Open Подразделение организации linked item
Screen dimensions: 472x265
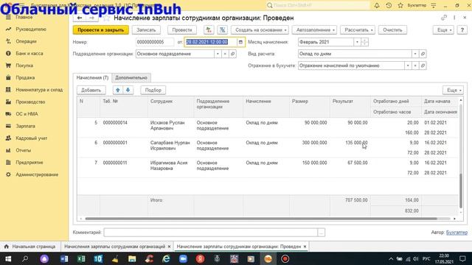tap(232, 54)
